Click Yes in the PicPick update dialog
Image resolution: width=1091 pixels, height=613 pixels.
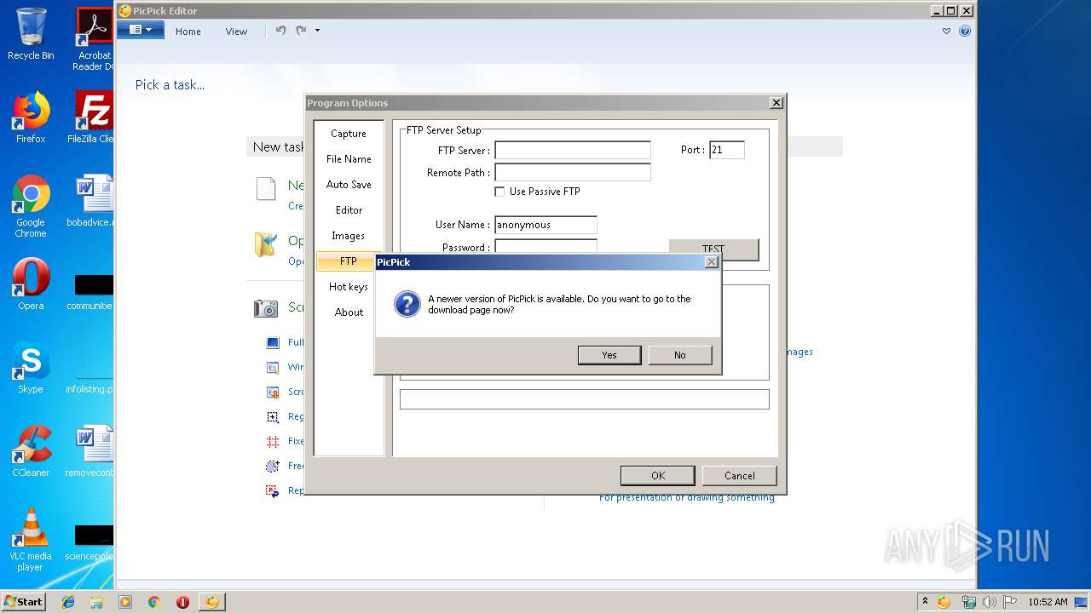[609, 355]
